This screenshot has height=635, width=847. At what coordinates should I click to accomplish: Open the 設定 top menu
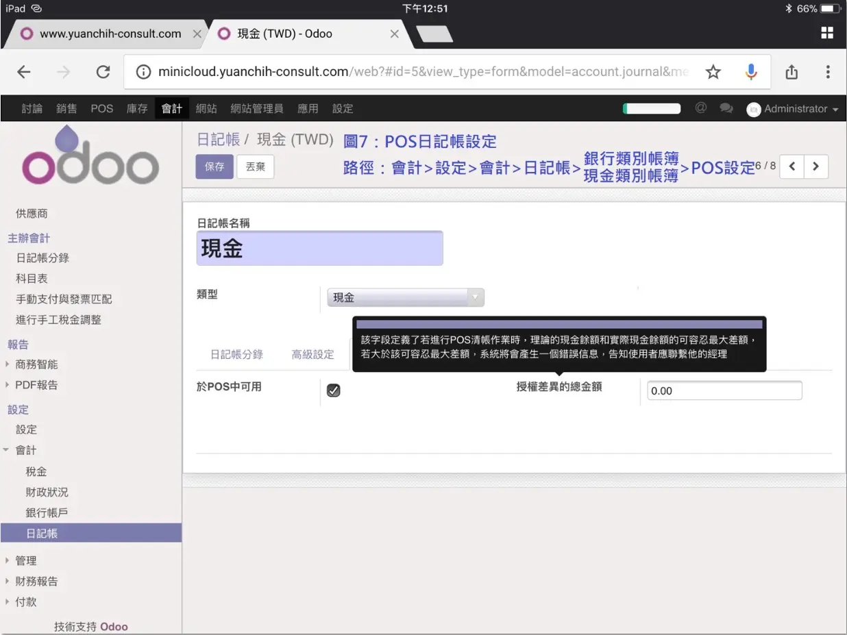coord(343,108)
